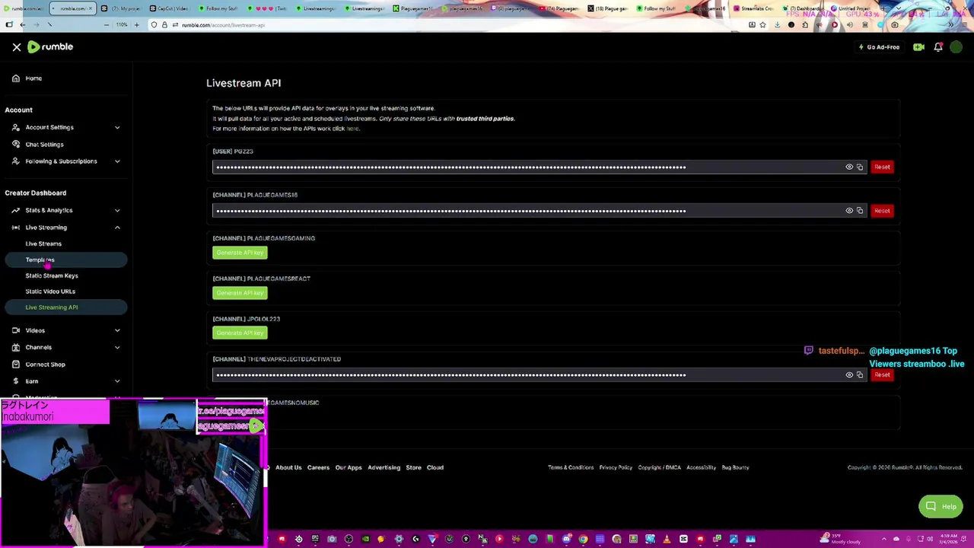Open Privacy Policy footer link
The image size is (974, 548).
tap(616, 467)
